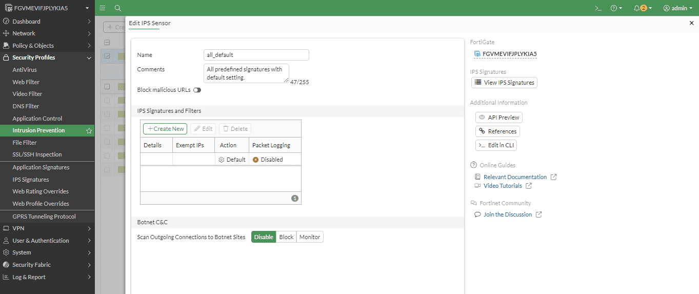
Task: Close the Edit IPS Sensor panel
Action: point(691,23)
